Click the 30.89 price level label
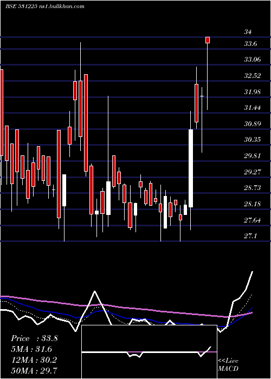 tap(253, 124)
